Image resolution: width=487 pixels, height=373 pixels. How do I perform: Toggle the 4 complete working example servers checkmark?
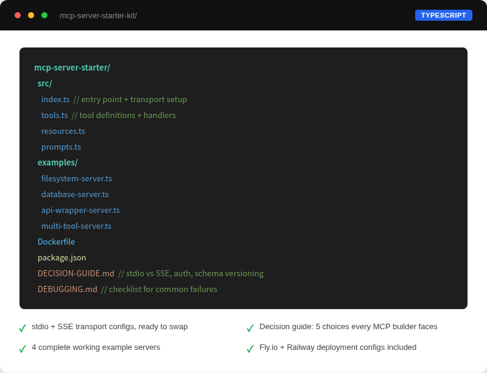coord(23,348)
